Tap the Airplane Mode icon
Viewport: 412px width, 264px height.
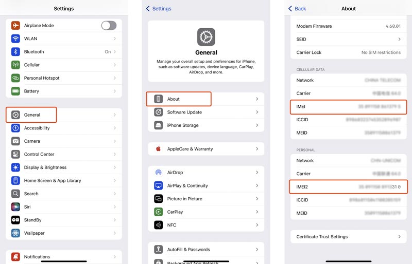15,26
